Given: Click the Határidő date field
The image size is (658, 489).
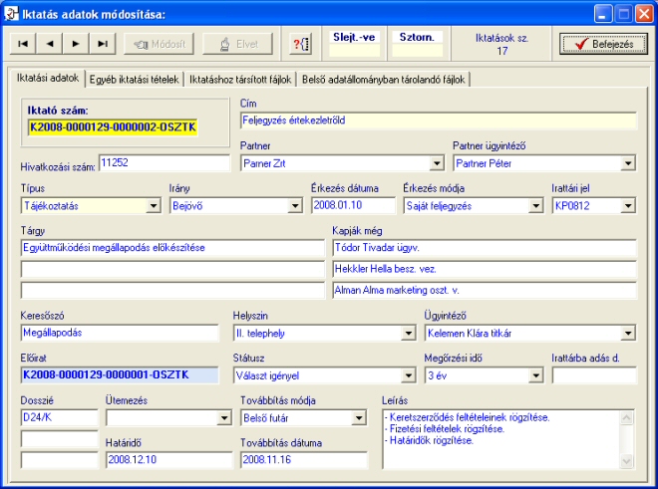Looking at the screenshot, I should point(169,460).
